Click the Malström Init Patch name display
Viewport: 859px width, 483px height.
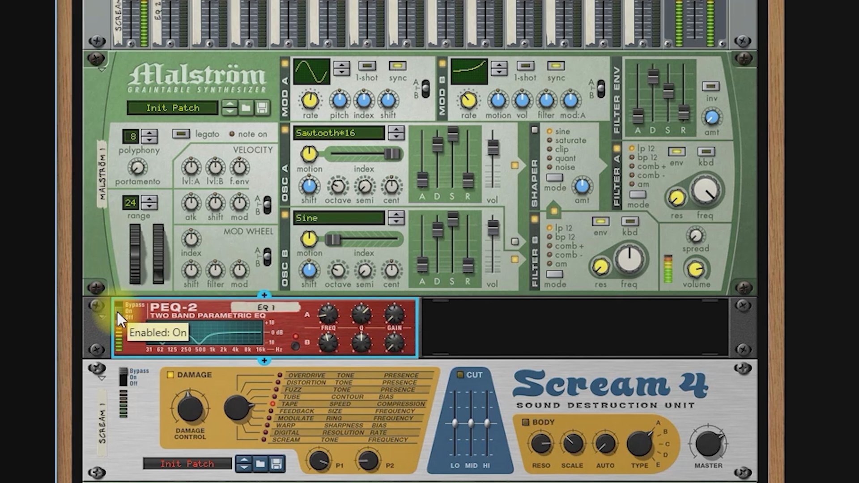[x=173, y=108]
